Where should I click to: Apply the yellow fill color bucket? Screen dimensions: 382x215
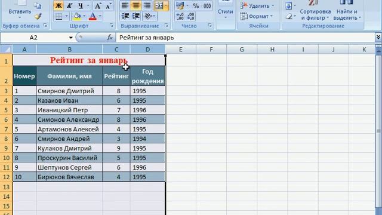pyautogui.click(x=77, y=16)
